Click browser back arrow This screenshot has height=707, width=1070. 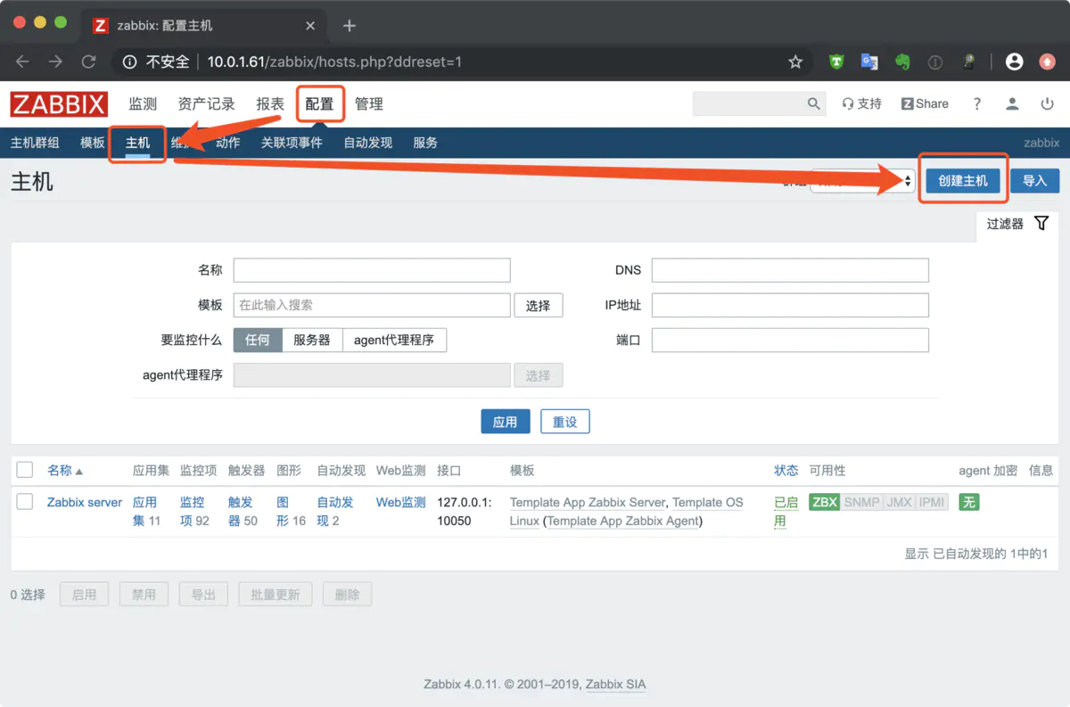[x=22, y=62]
